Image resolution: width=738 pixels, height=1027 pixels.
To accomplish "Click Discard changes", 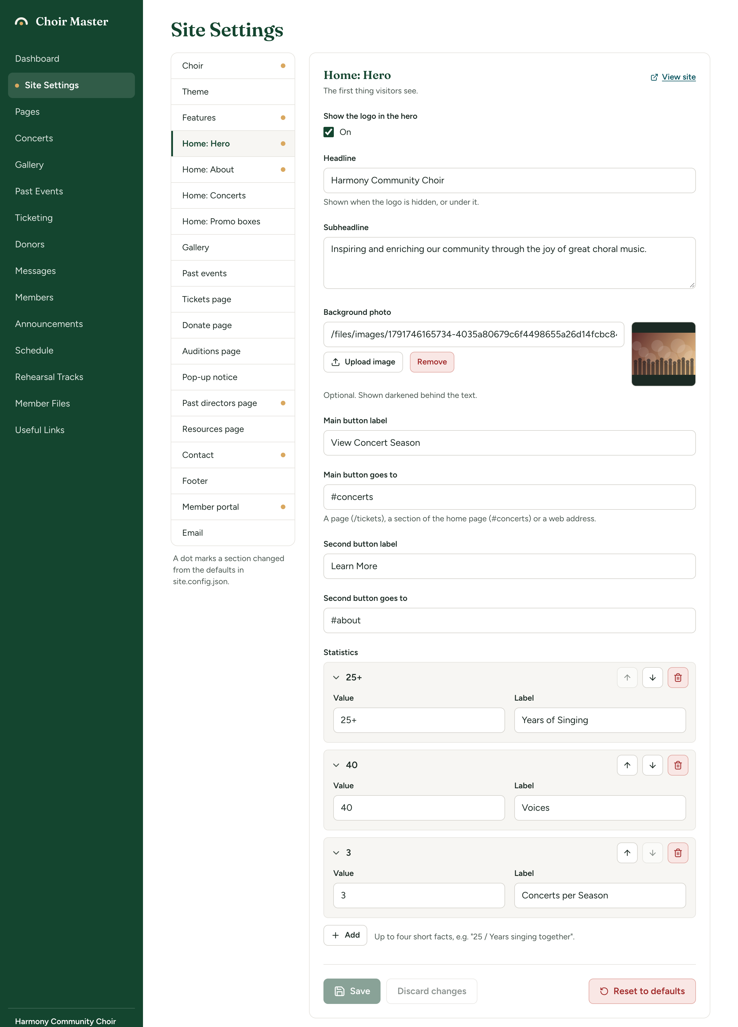I will coord(432,991).
